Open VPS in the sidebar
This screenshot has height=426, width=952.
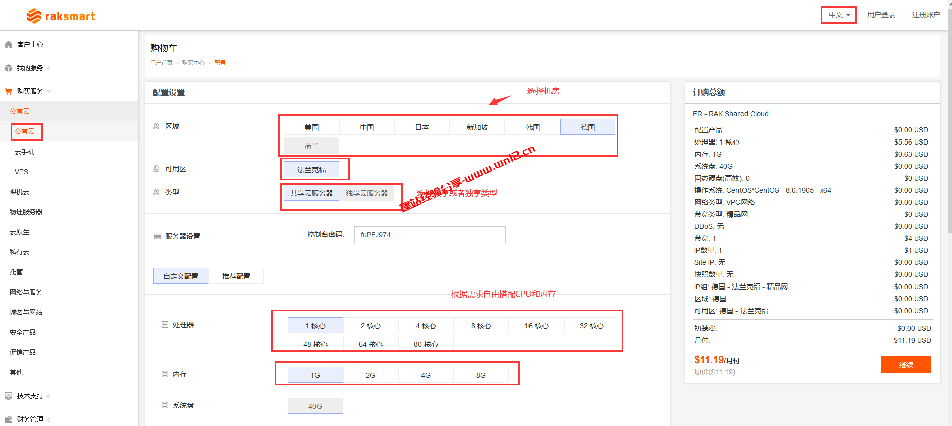point(21,172)
